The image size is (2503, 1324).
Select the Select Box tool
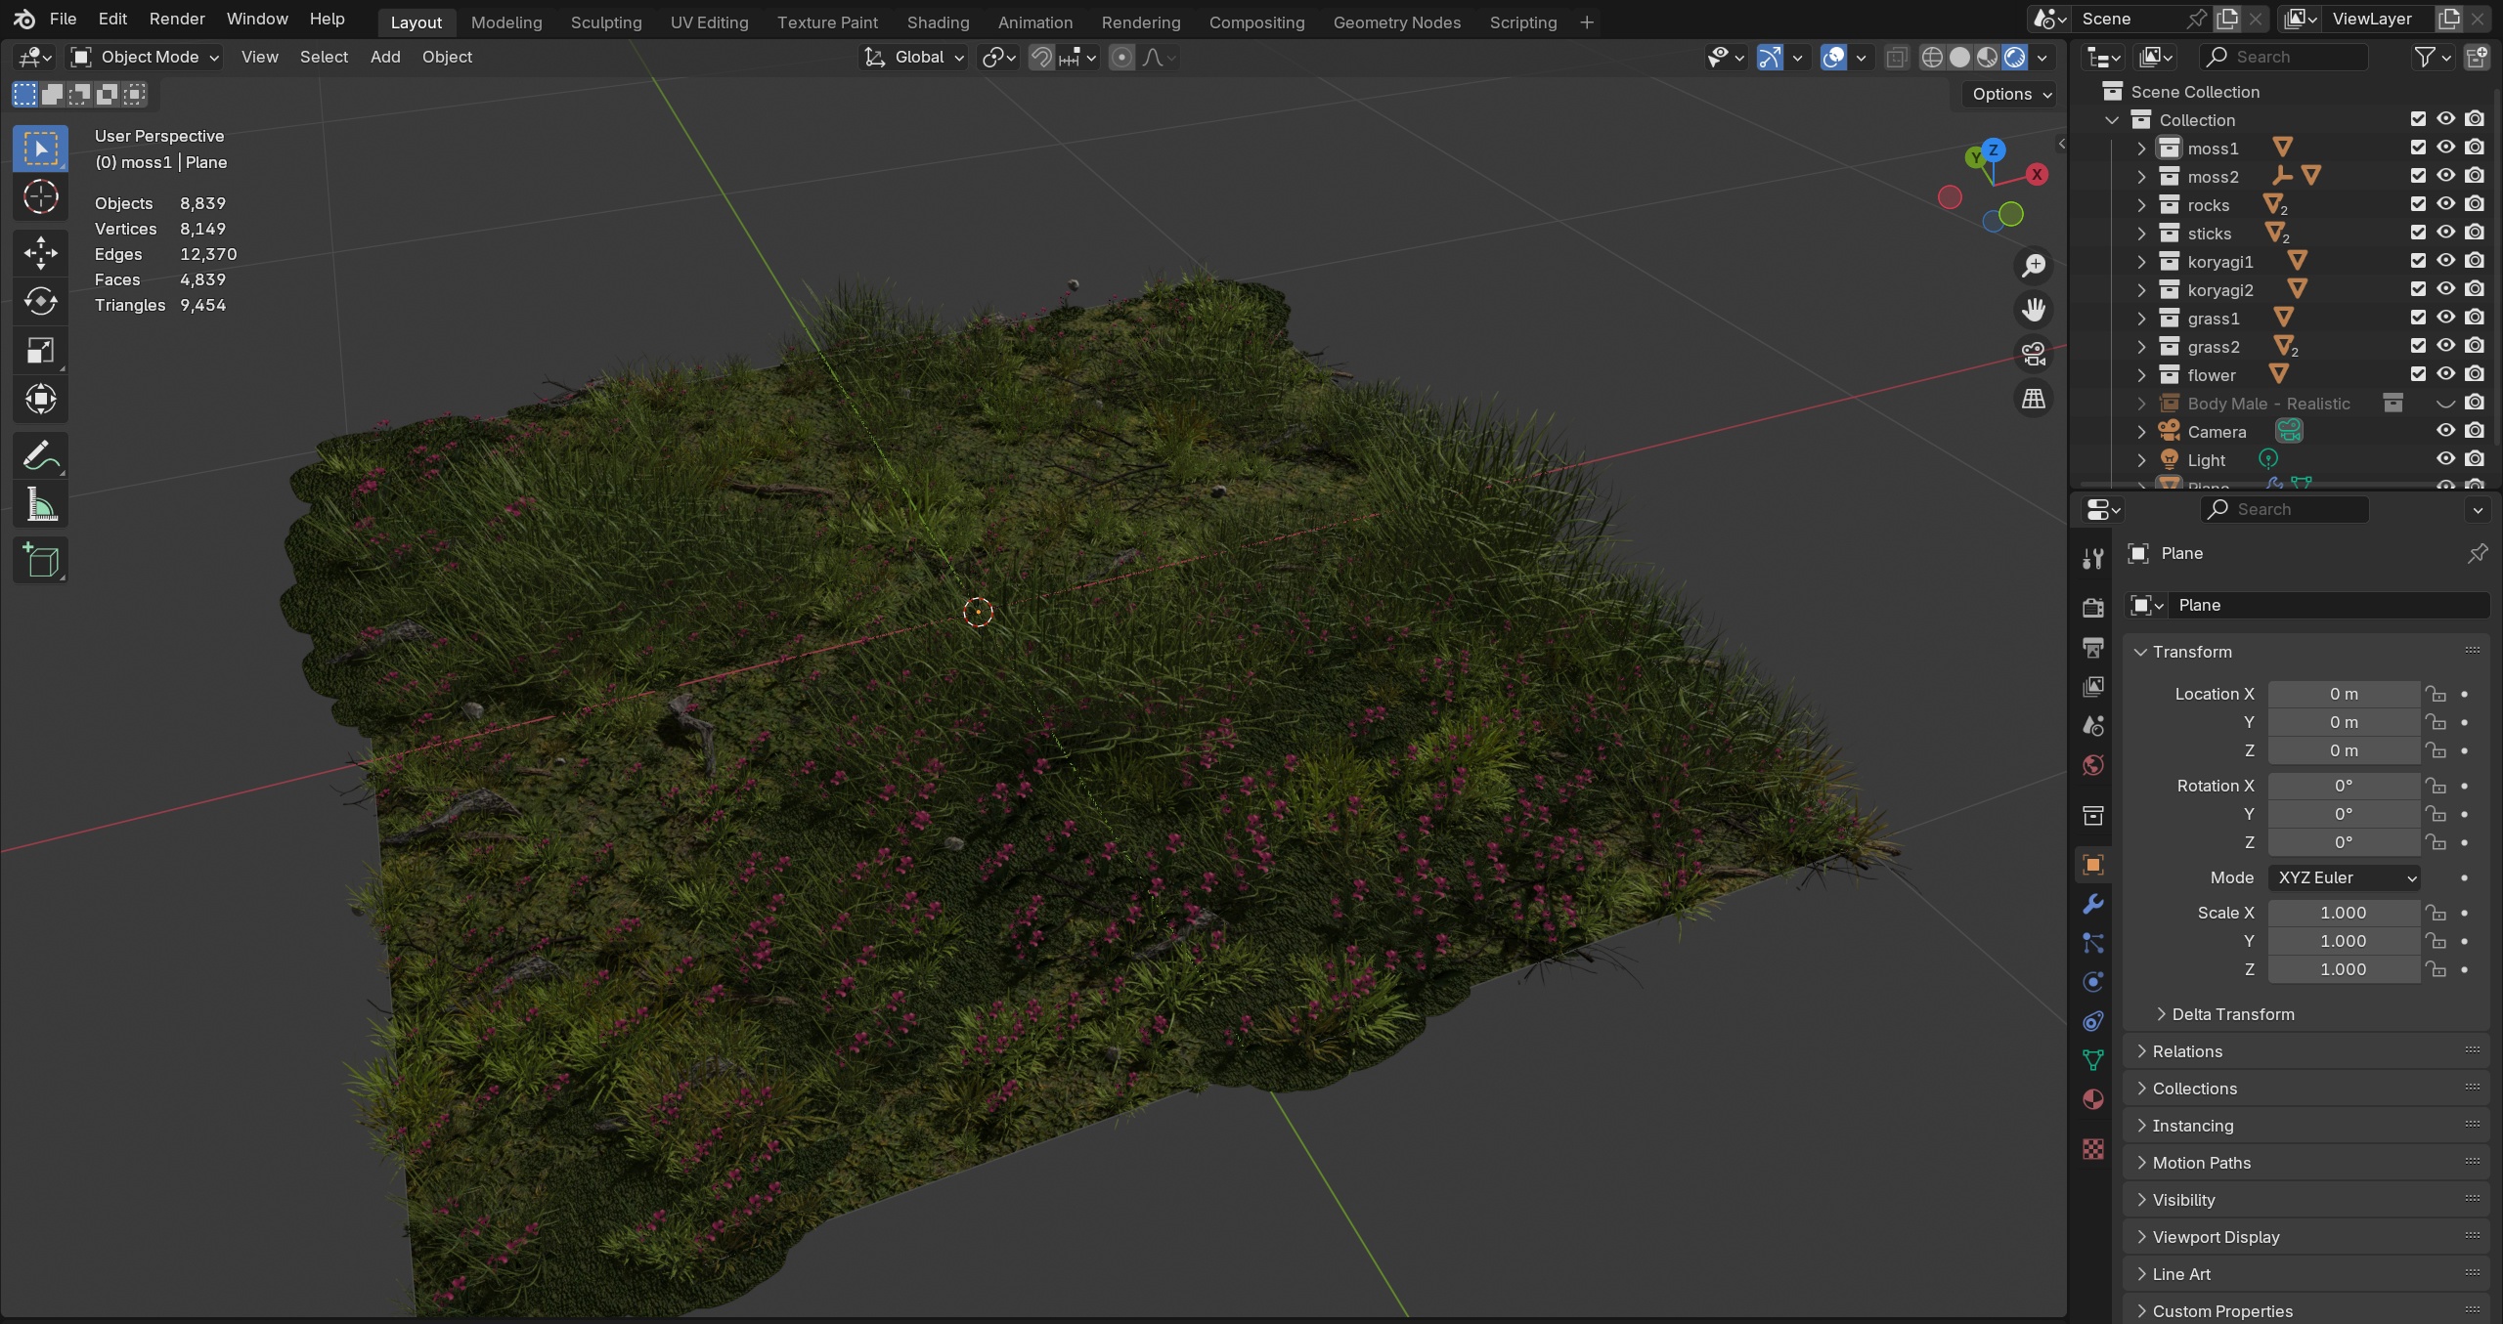pyautogui.click(x=40, y=149)
